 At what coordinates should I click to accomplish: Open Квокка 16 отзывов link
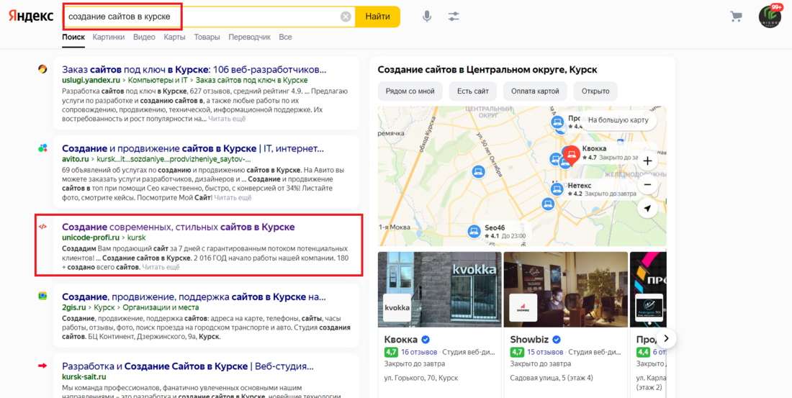[419, 351]
